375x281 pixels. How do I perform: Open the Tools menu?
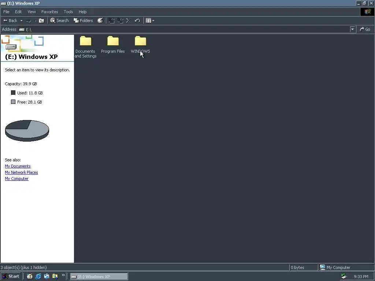[x=68, y=12]
